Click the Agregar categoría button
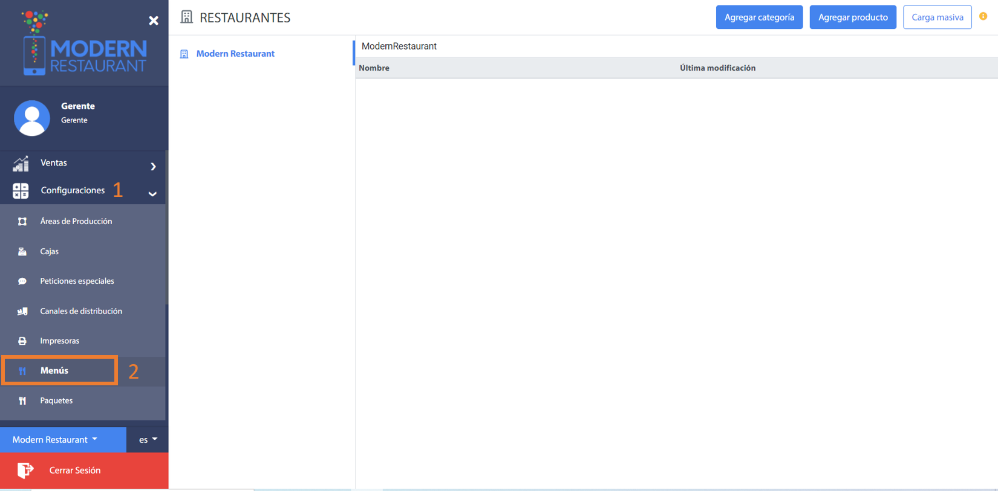Screen dimensions: 998x491 click(759, 17)
